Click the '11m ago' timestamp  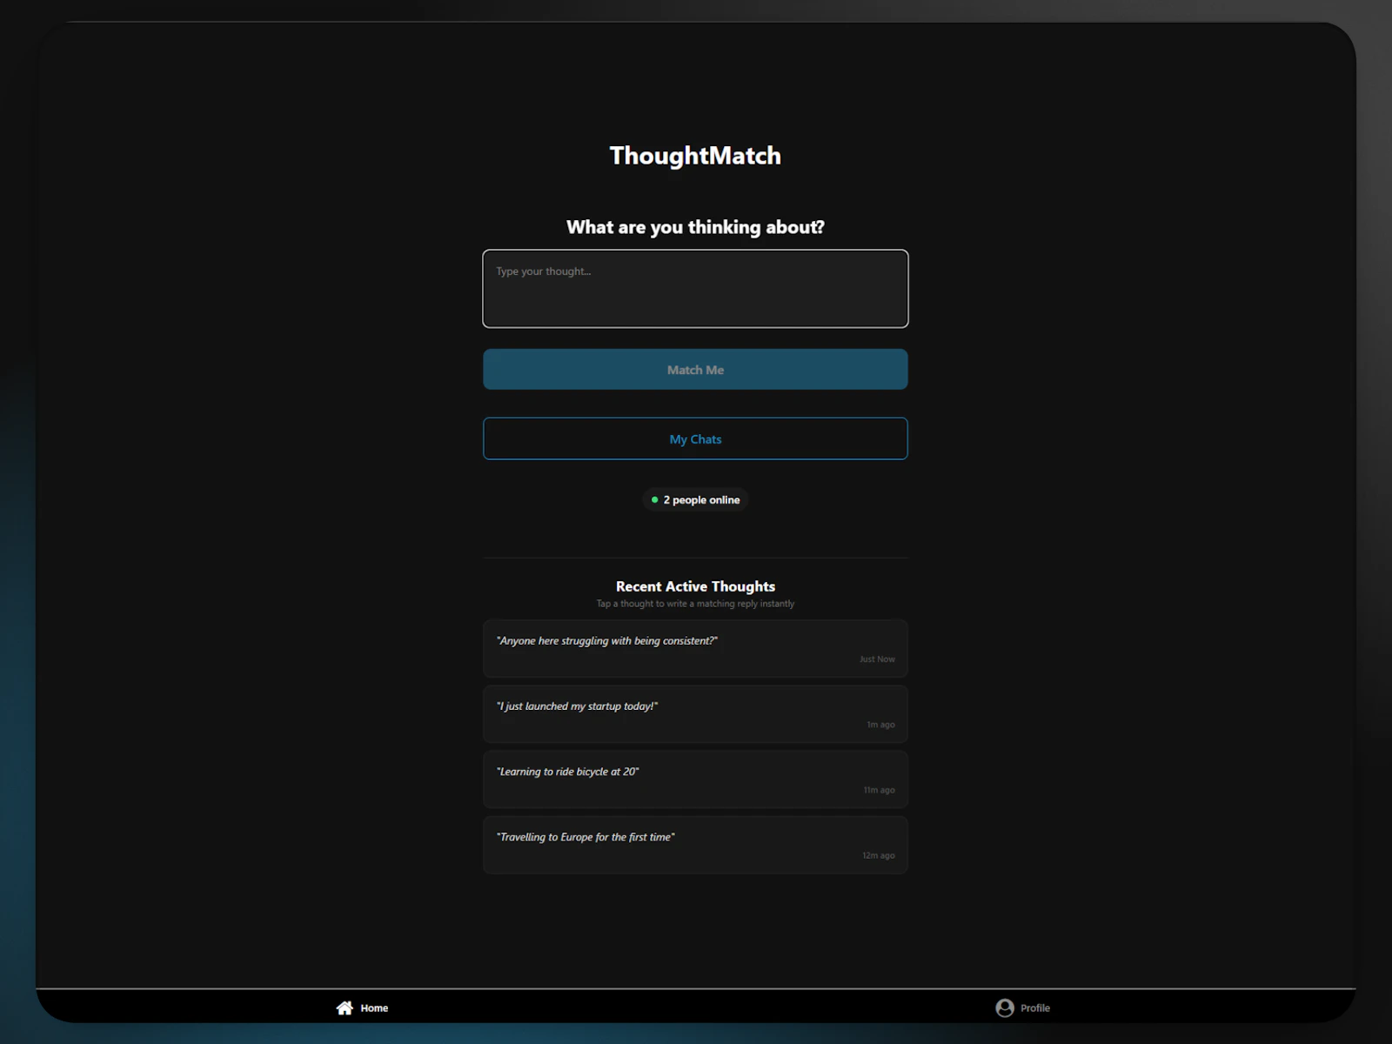879,790
